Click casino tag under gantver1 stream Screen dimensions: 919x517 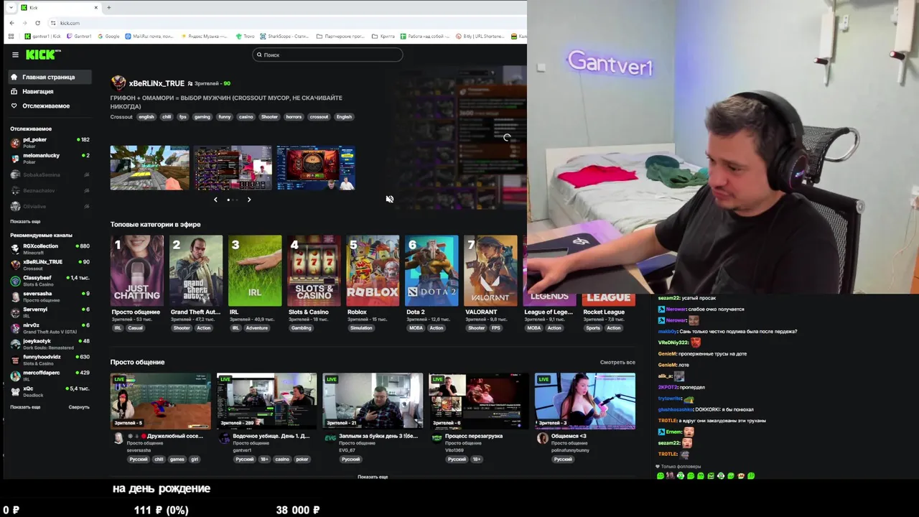[x=282, y=460]
